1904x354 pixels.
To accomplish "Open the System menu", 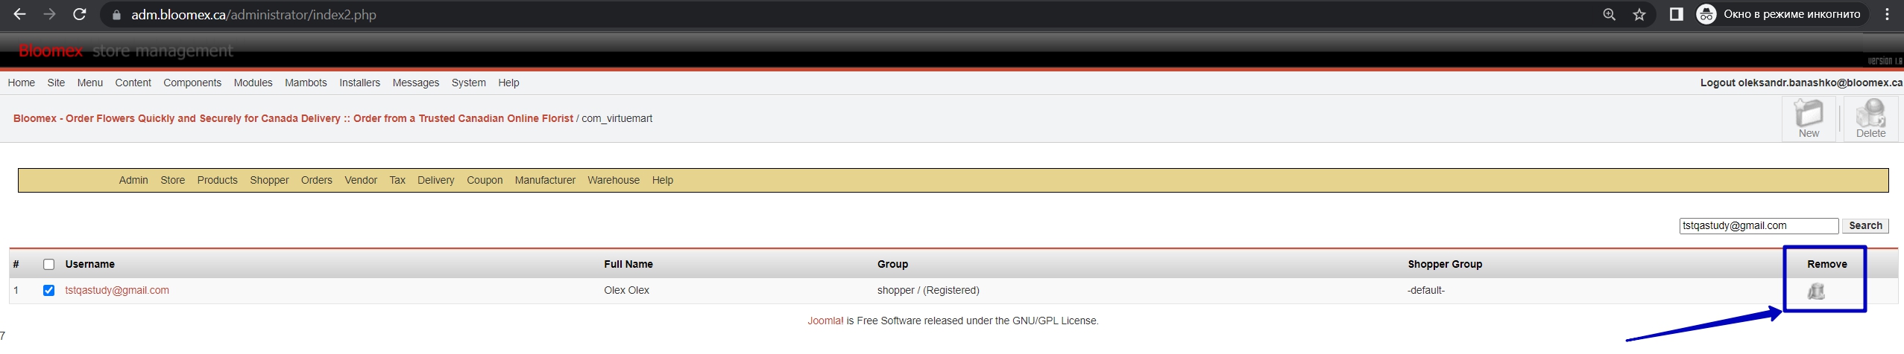I will click(x=469, y=83).
